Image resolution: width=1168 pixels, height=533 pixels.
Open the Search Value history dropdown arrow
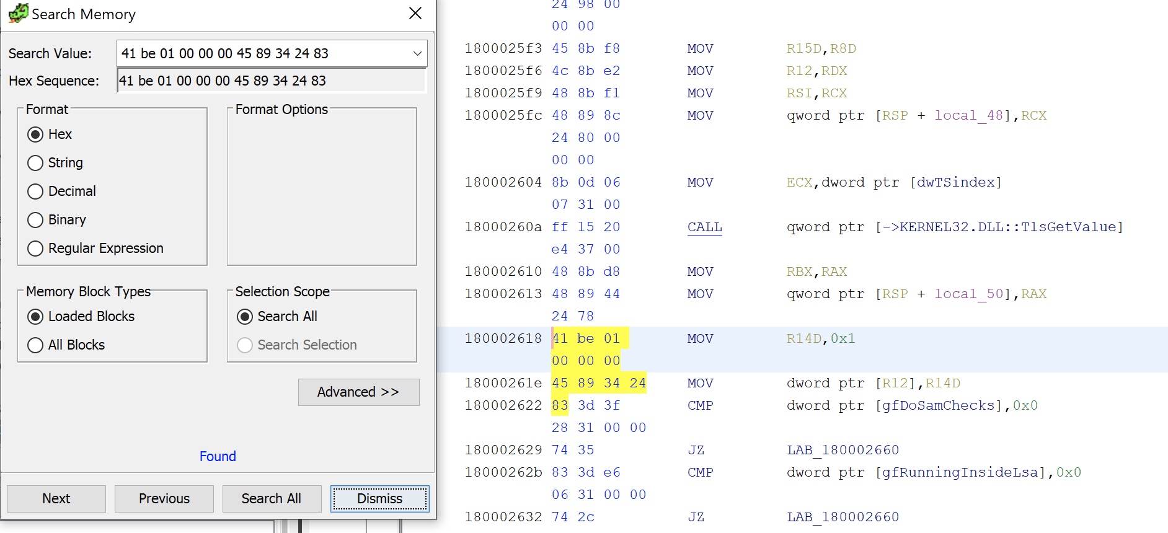[417, 53]
